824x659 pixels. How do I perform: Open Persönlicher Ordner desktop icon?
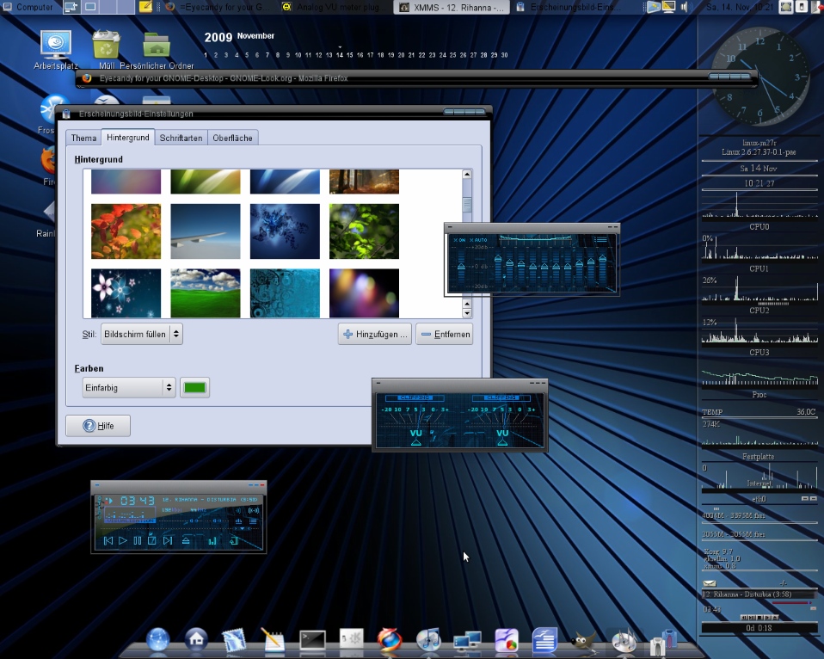(x=157, y=51)
